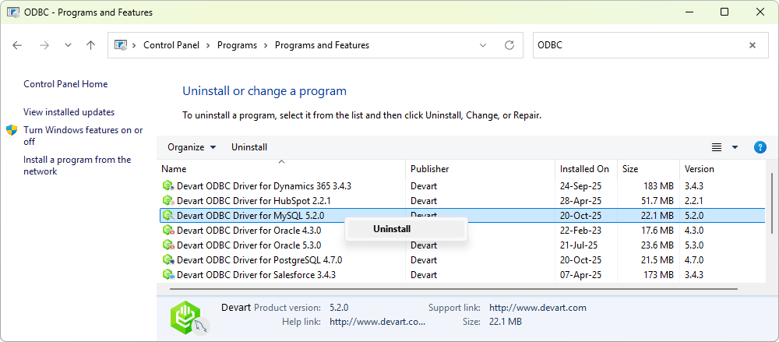
Task: Maximize the Programs and Features window
Action: (x=724, y=12)
